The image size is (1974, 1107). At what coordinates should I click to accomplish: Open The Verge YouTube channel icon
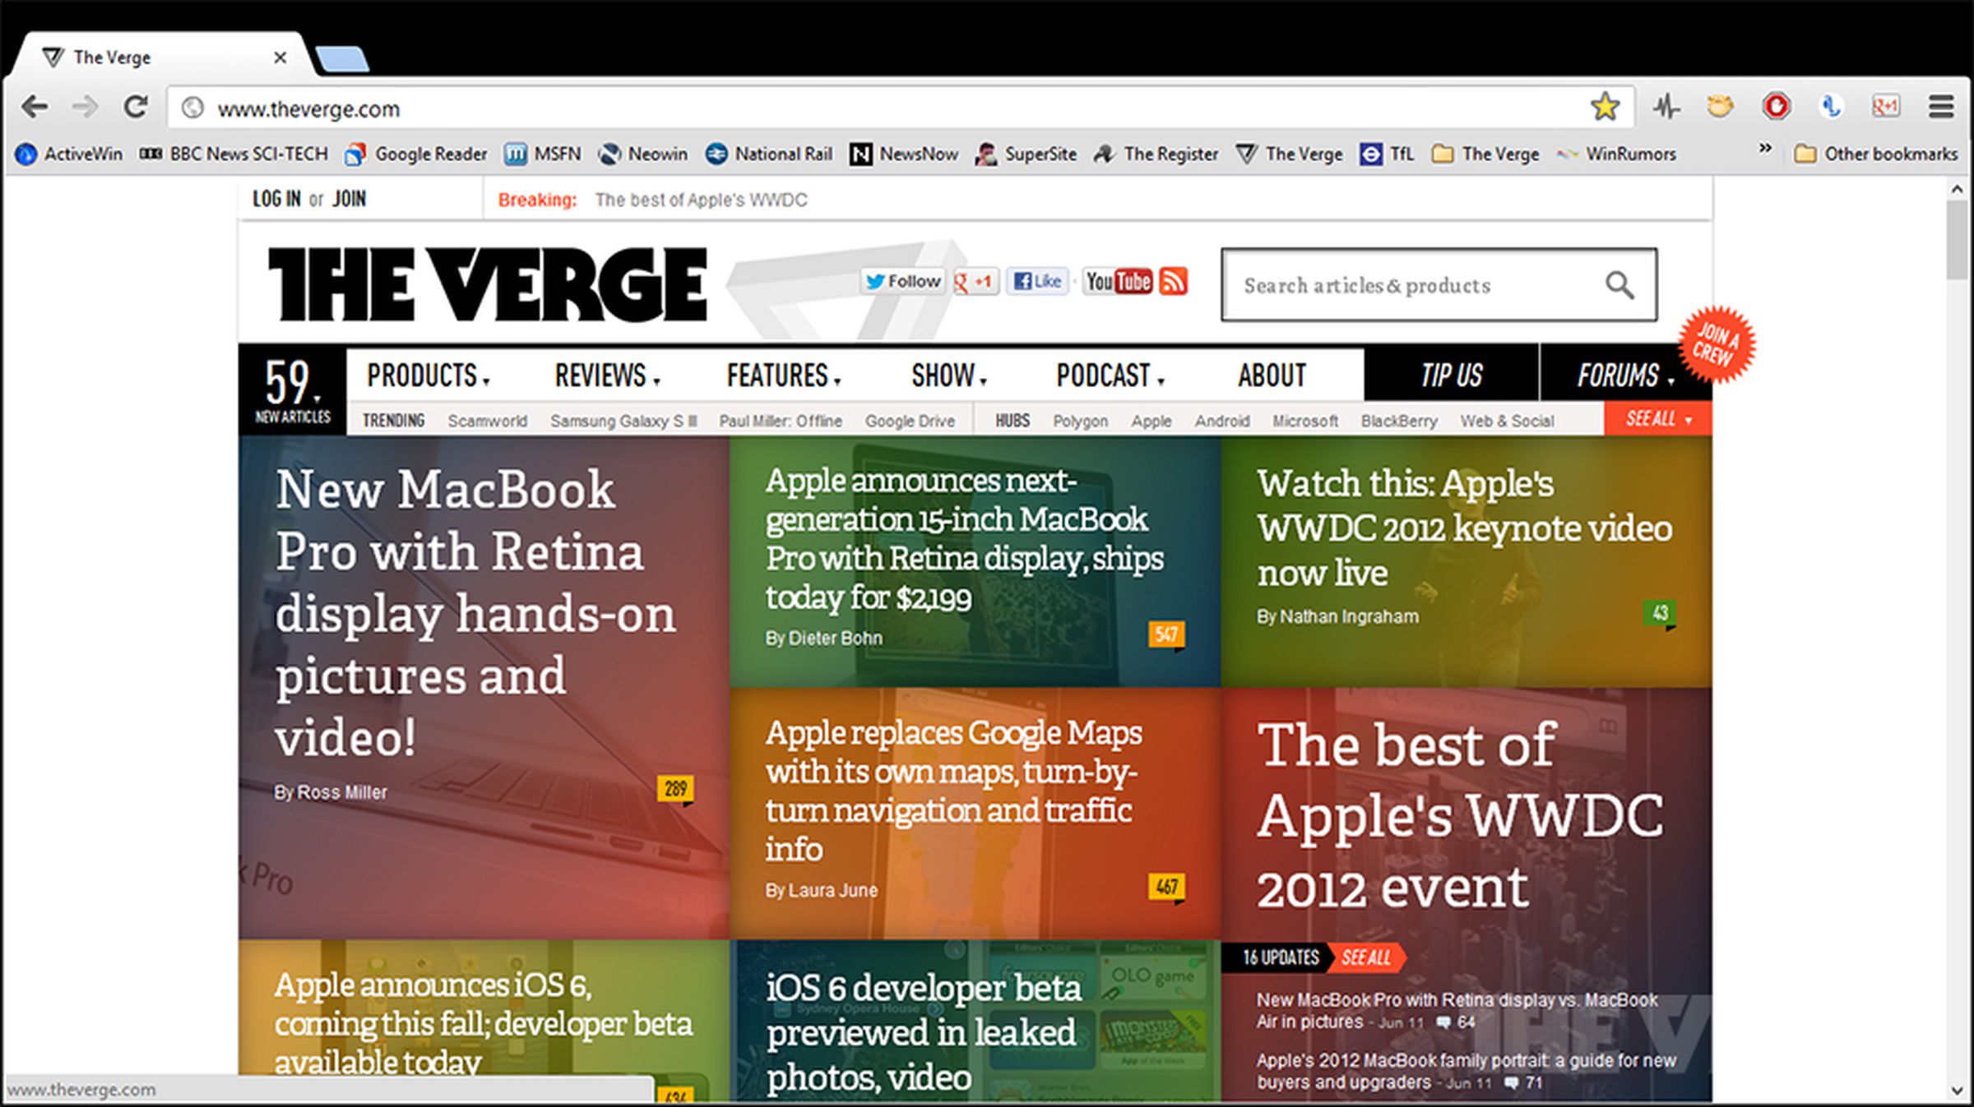tap(1118, 282)
